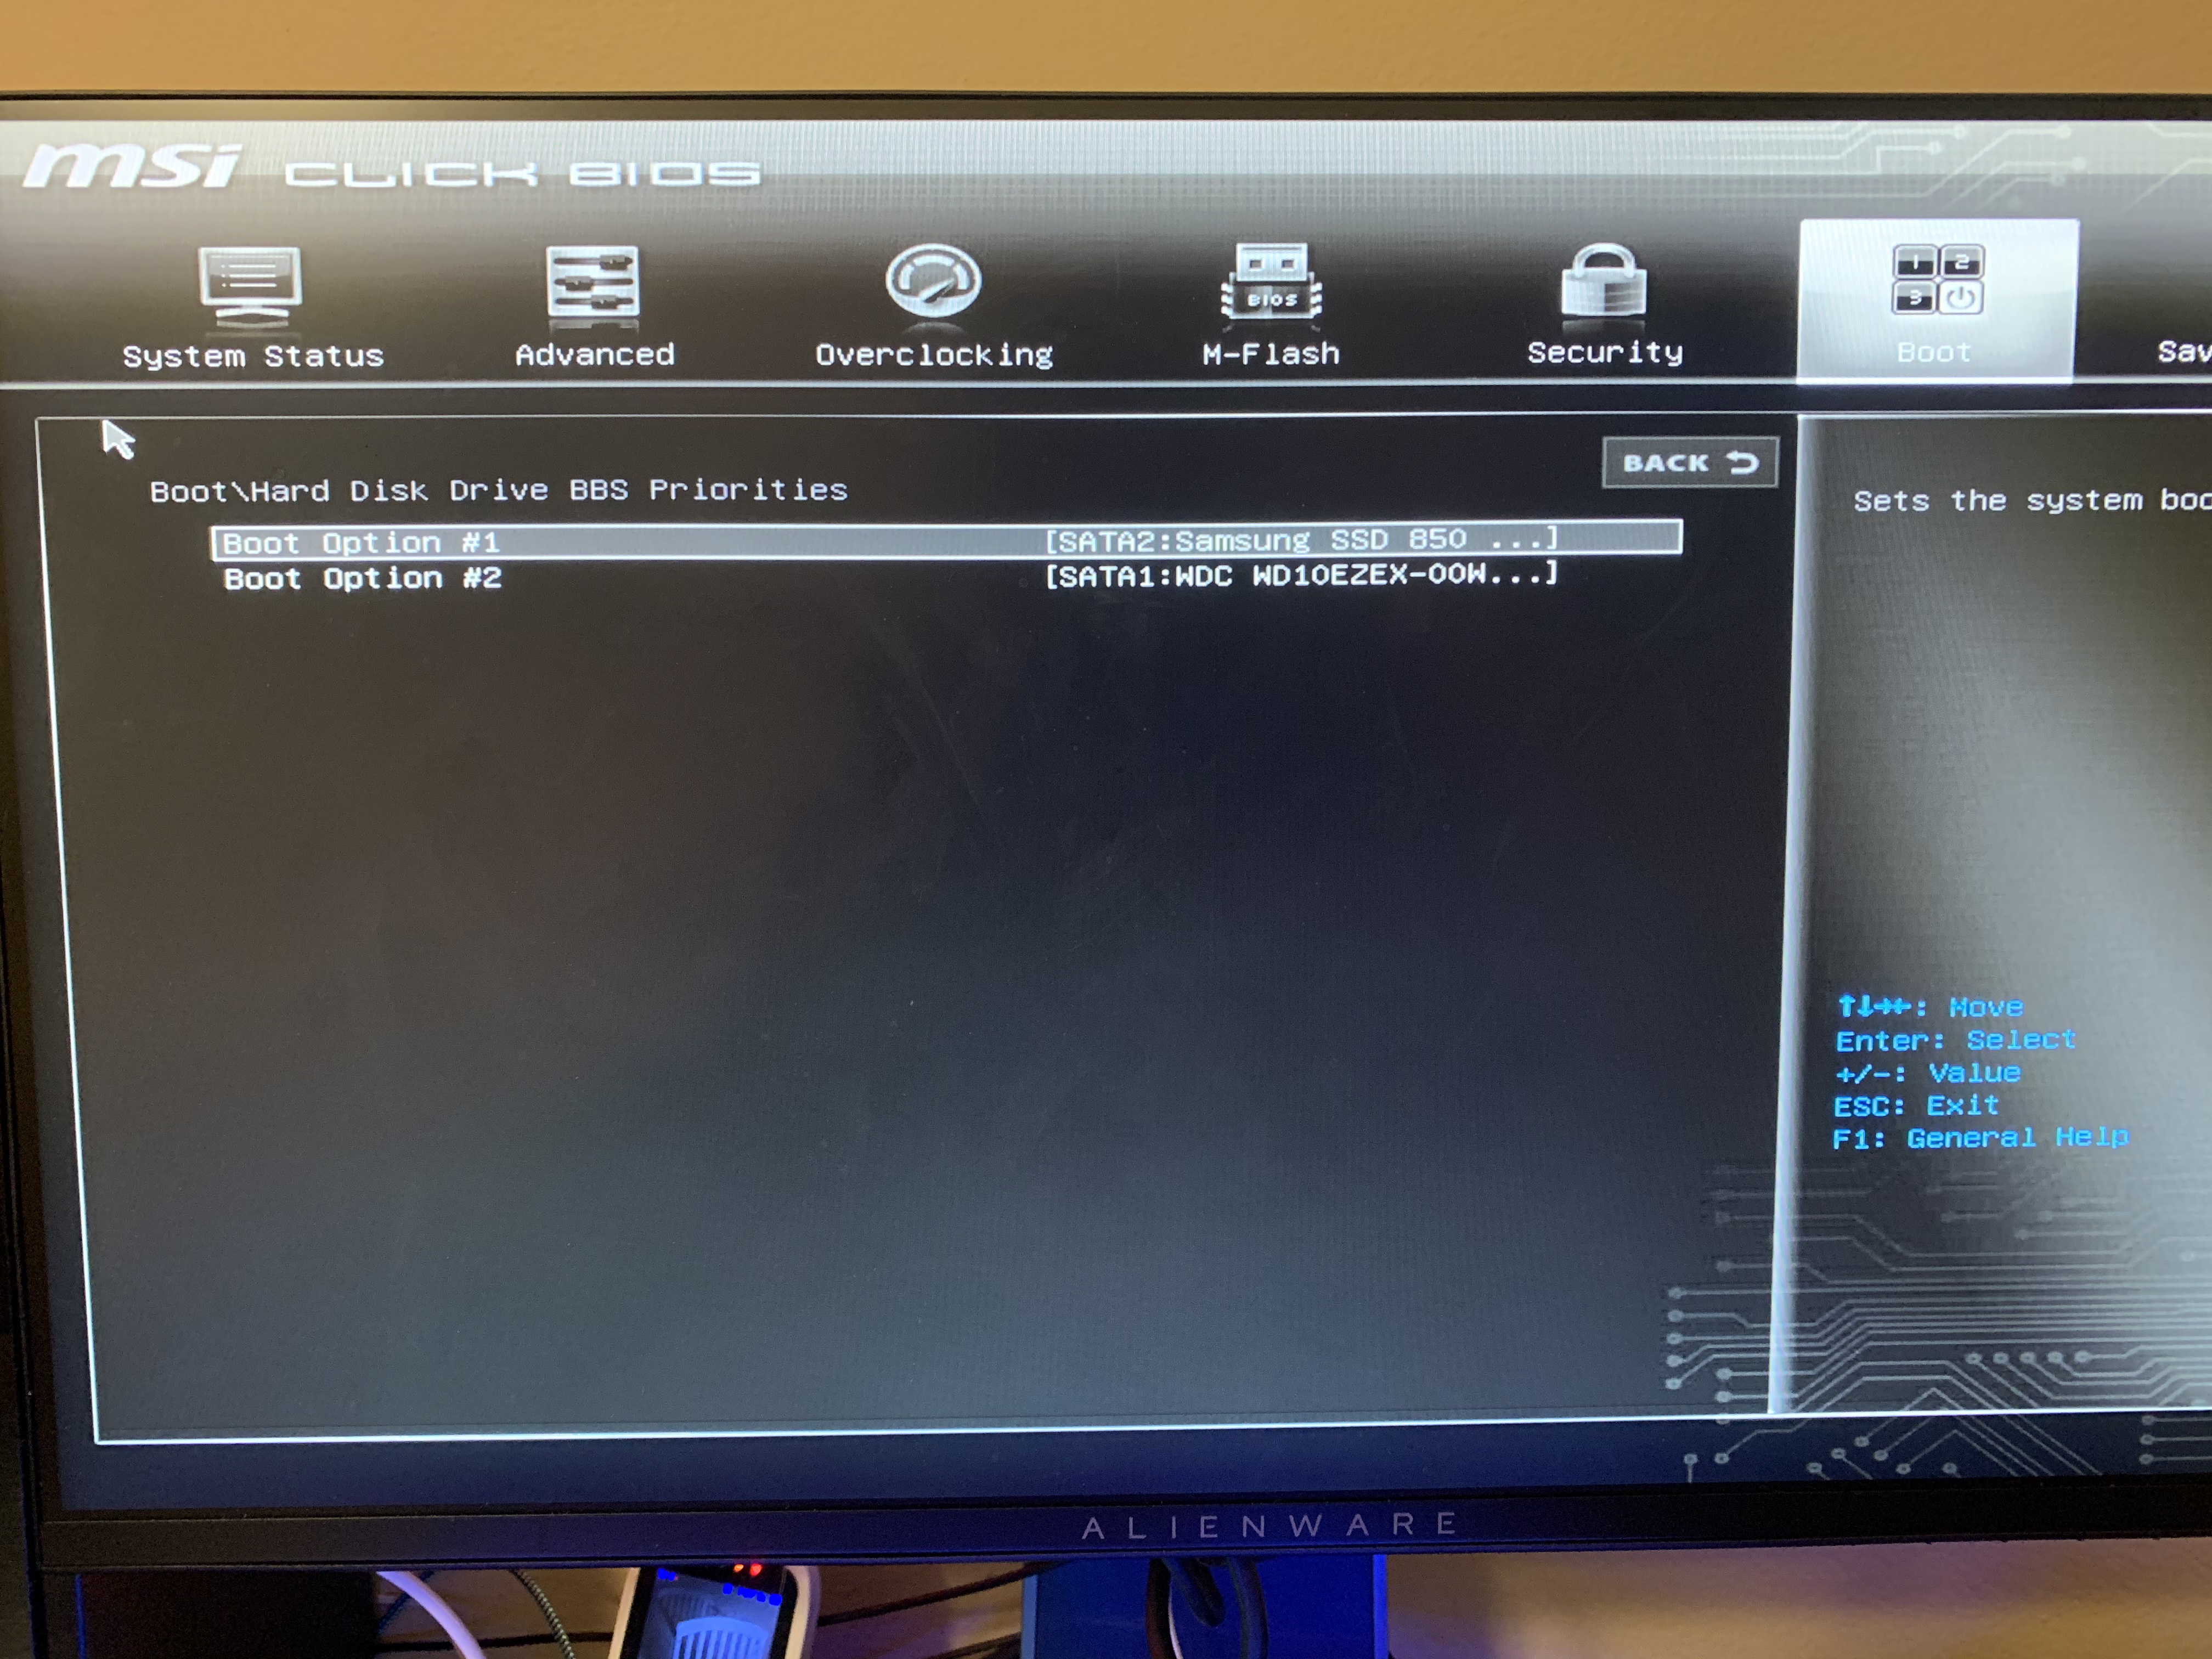
Task: Click the CLICK BIOS title text
Action: click(x=522, y=174)
